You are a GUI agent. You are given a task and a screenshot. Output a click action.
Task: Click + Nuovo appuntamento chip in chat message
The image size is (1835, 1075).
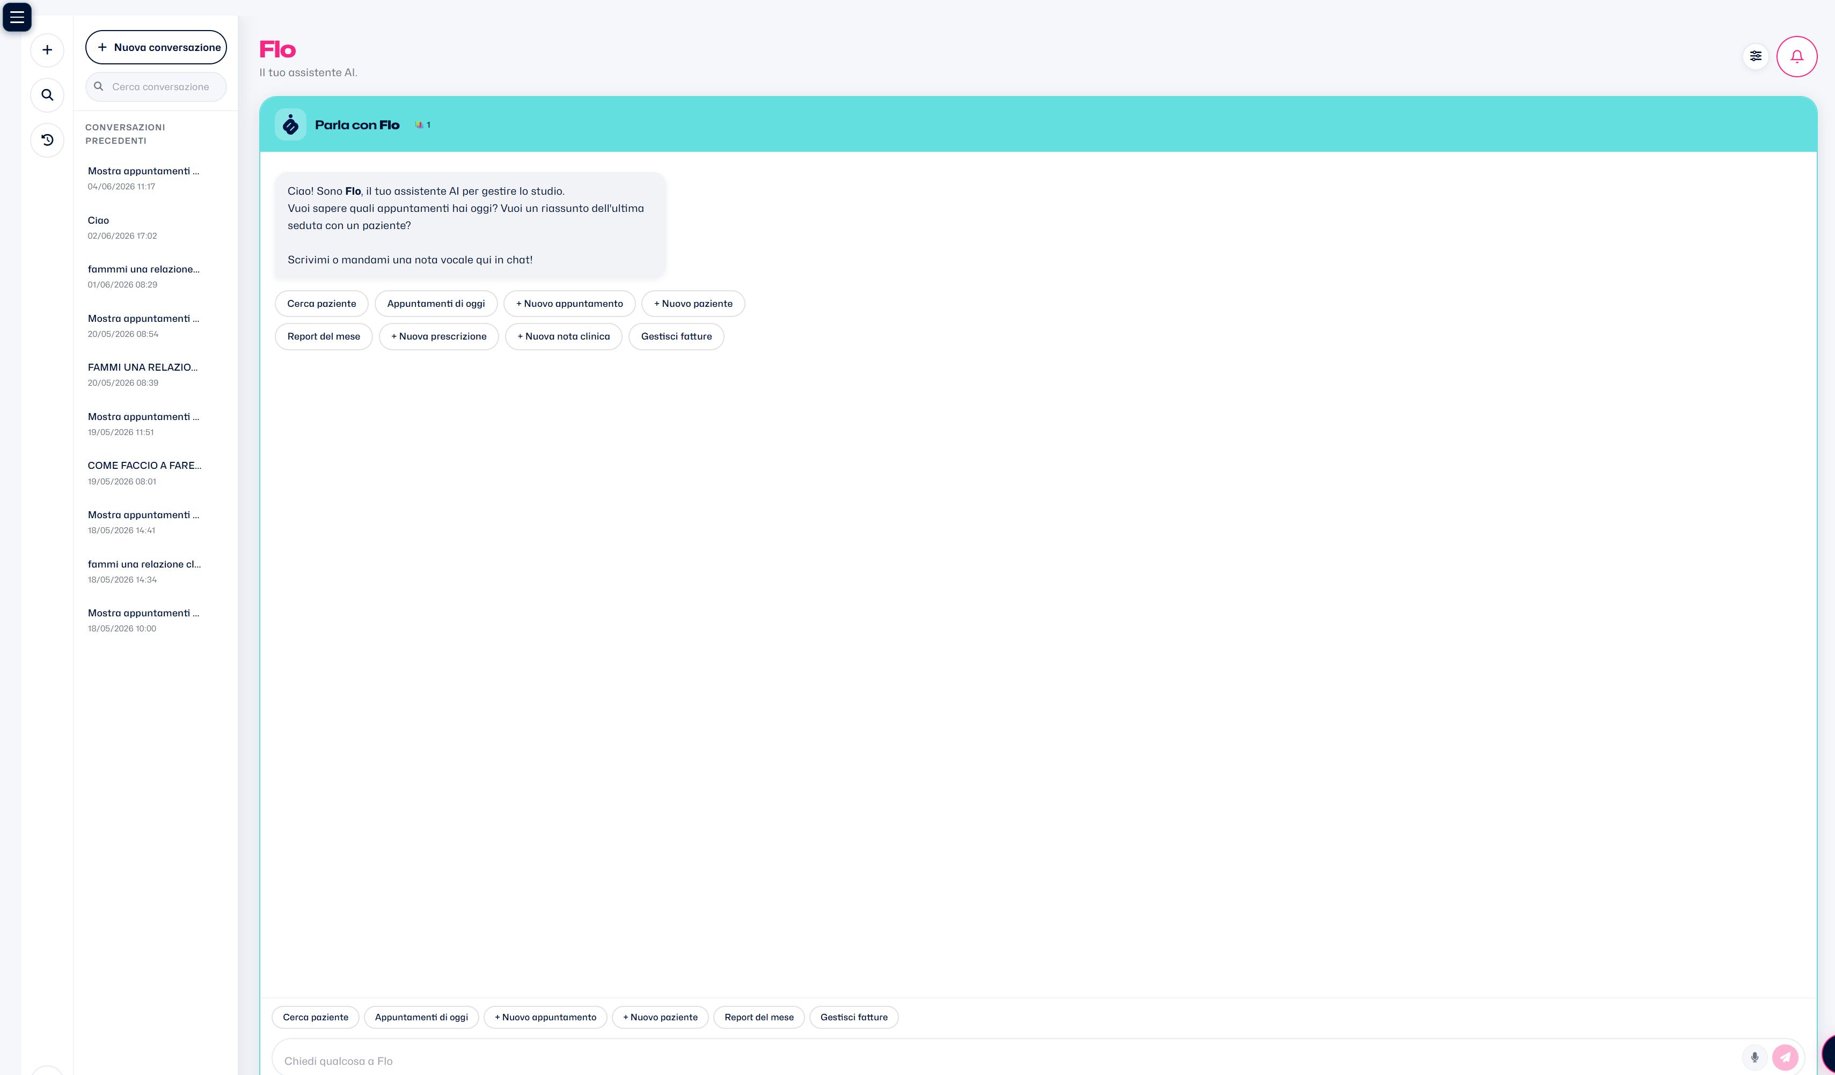tap(569, 304)
